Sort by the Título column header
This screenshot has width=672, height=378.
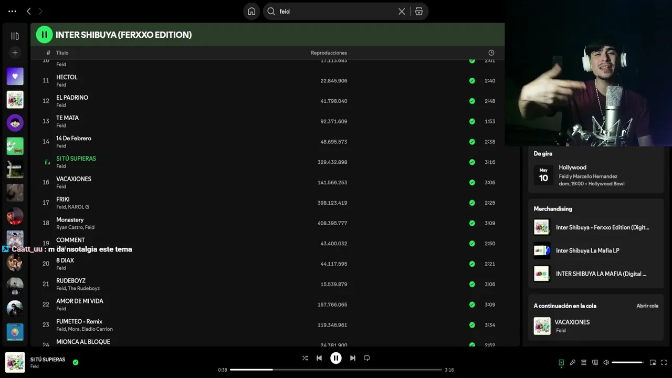[x=62, y=52]
